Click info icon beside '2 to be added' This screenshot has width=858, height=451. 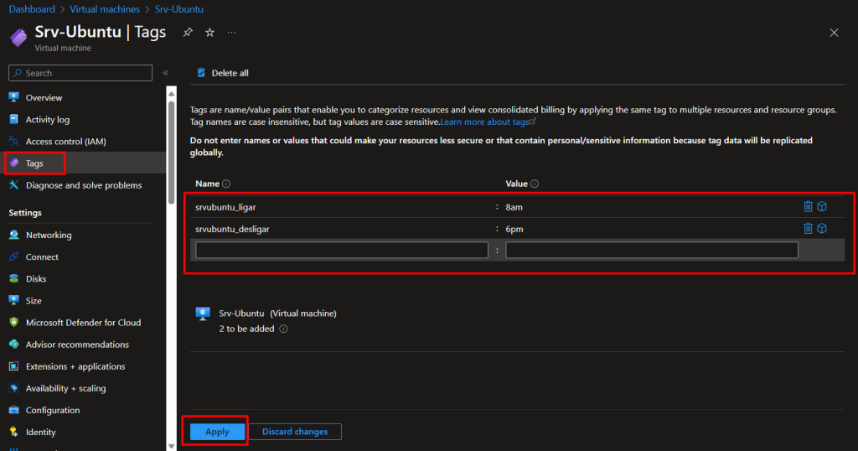pyautogui.click(x=283, y=329)
